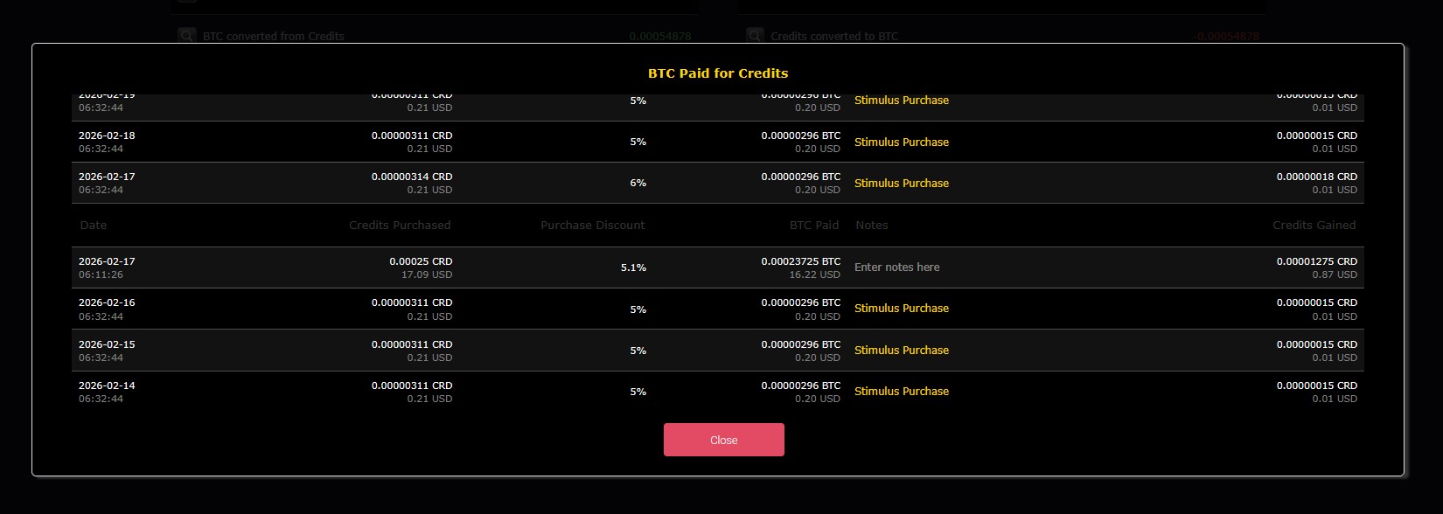This screenshot has width=1443, height=514.
Task: Click the Purchase Discount column header
Action: point(592,226)
